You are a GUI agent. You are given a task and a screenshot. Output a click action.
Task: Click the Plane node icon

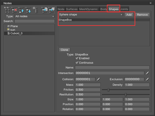tap(8, 26)
